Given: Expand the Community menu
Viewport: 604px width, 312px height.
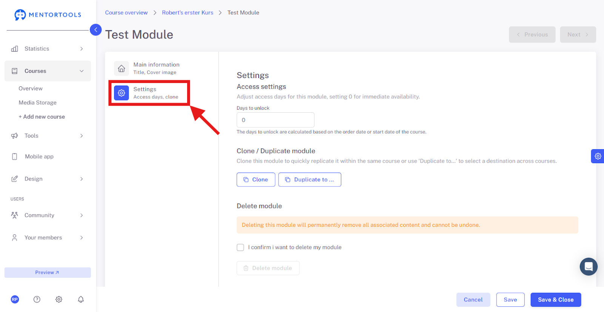Looking at the screenshot, I should point(48,215).
